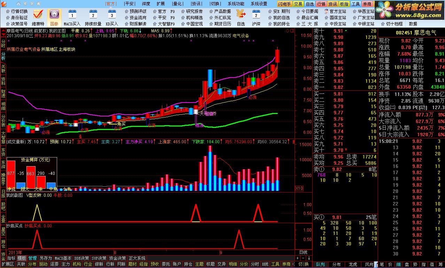
Task: Open the 系统功能 menu
Action: 236,4
